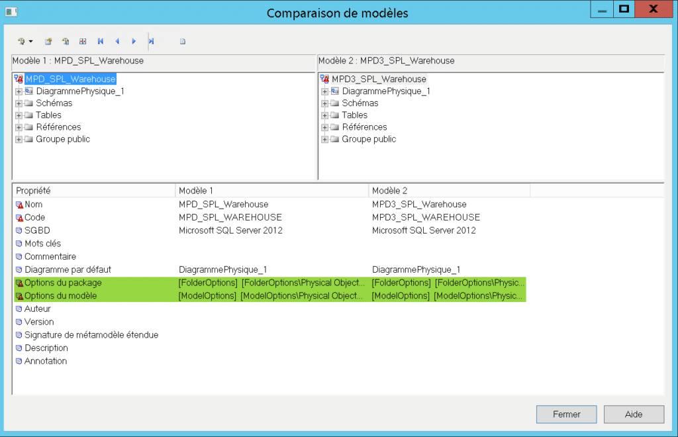The image size is (678, 437).
Task: Select the Auteur property row
Action: [x=270, y=309]
